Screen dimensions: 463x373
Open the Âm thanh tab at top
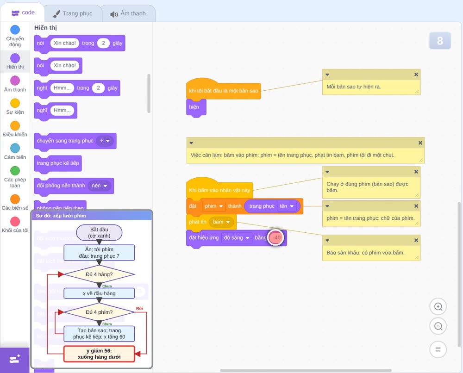tap(128, 13)
